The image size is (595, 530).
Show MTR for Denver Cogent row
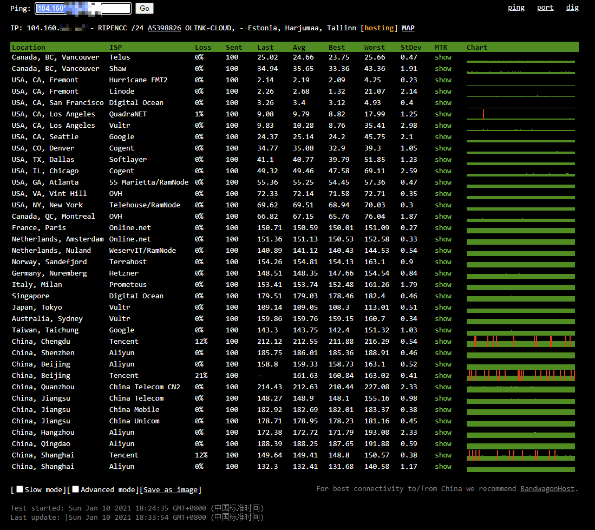click(x=443, y=148)
